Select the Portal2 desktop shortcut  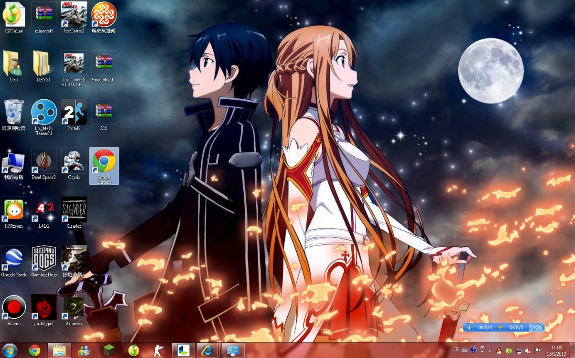tap(74, 115)
